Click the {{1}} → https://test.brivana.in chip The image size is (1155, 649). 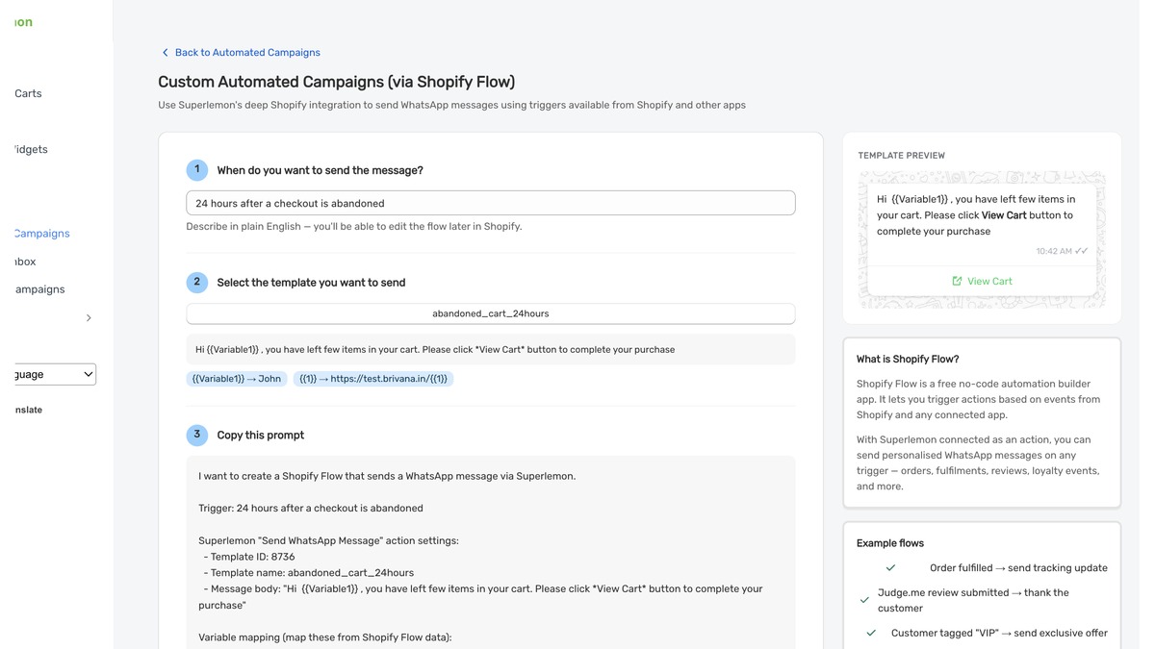(x=373, y=379)
